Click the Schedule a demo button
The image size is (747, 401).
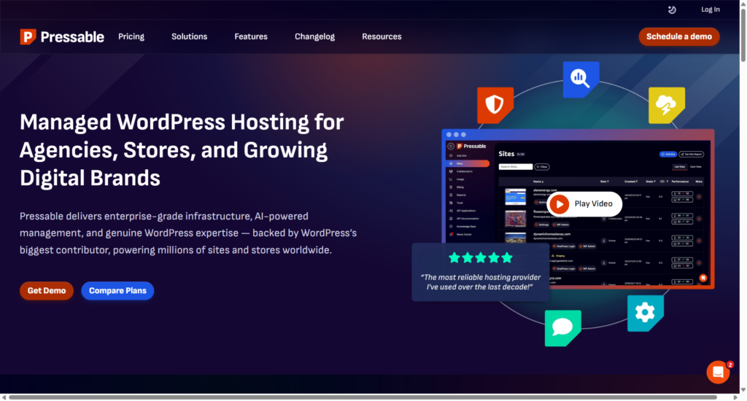679,36
